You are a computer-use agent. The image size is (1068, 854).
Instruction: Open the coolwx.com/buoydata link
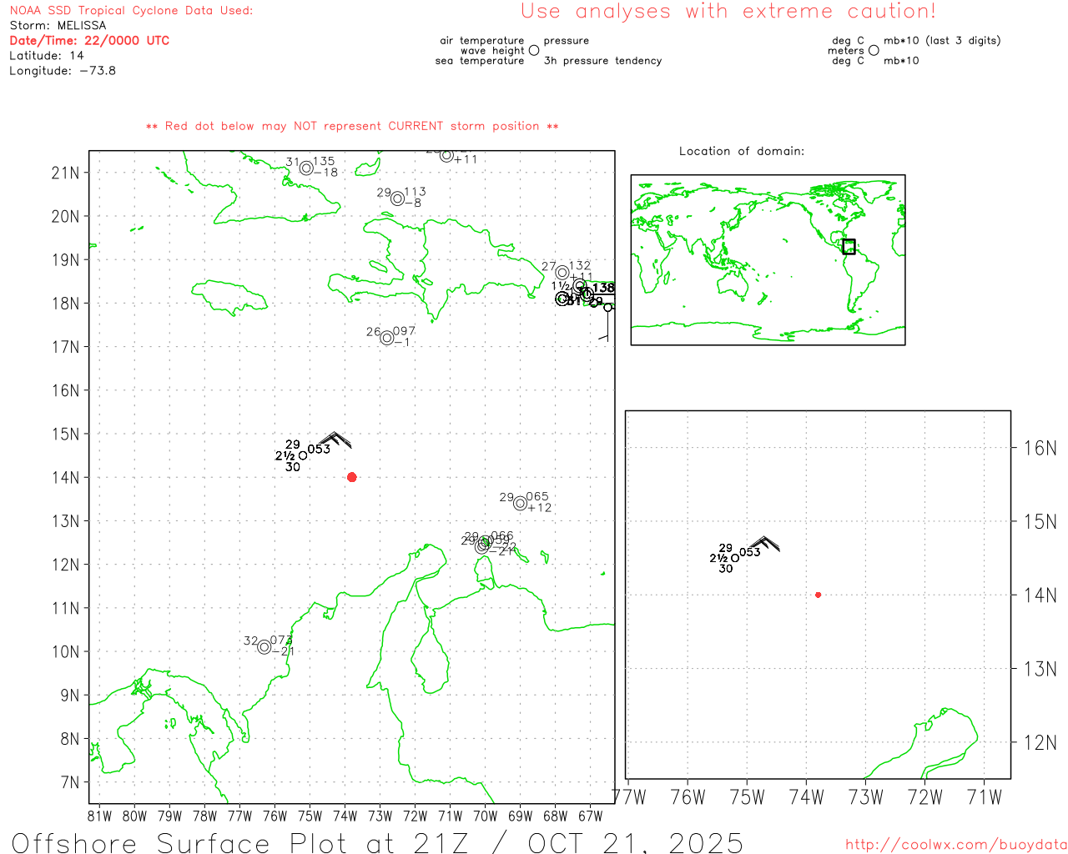coord(956,845)
